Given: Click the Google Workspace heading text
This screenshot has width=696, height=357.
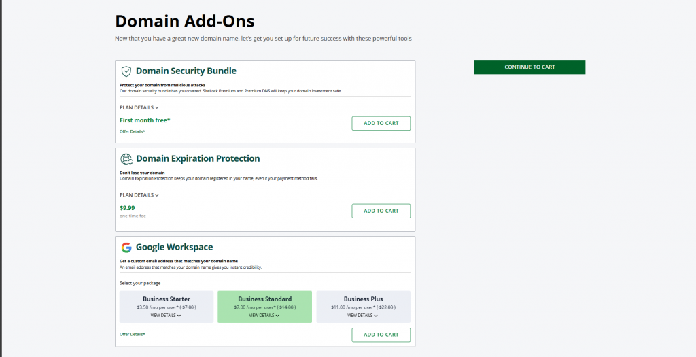Looking at the screenshot, I should coord(175,248).
